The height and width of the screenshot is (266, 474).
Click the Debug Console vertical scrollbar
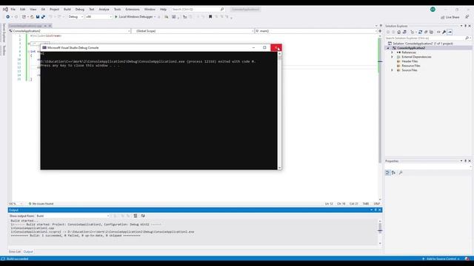point(280,110)
